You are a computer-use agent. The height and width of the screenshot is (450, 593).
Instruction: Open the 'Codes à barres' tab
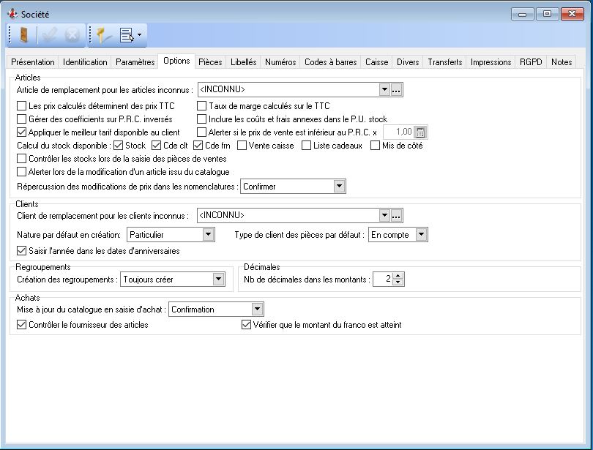(330, 62)
